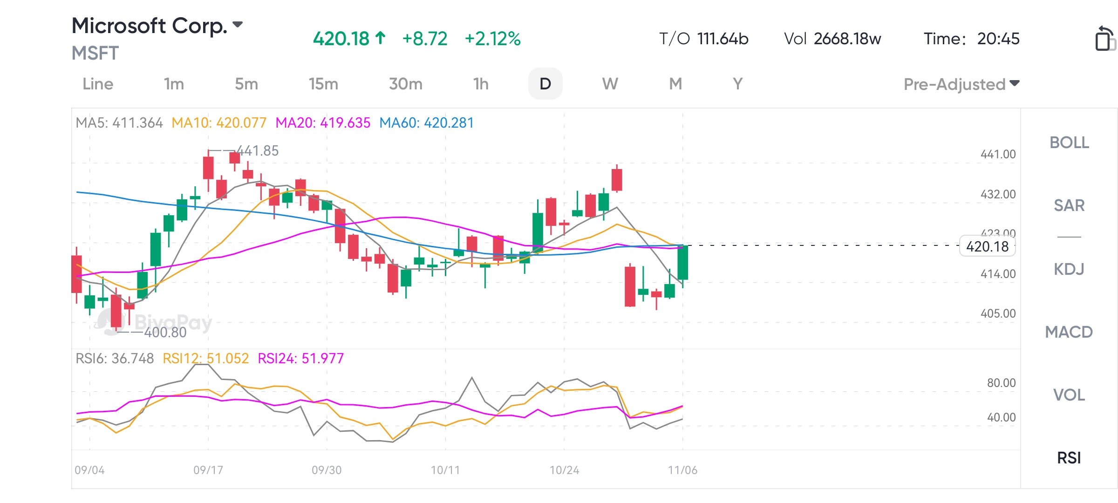Click the 09/17 date axis label
The width and height of the screenshot is (1118, 503).
[208, 470]
